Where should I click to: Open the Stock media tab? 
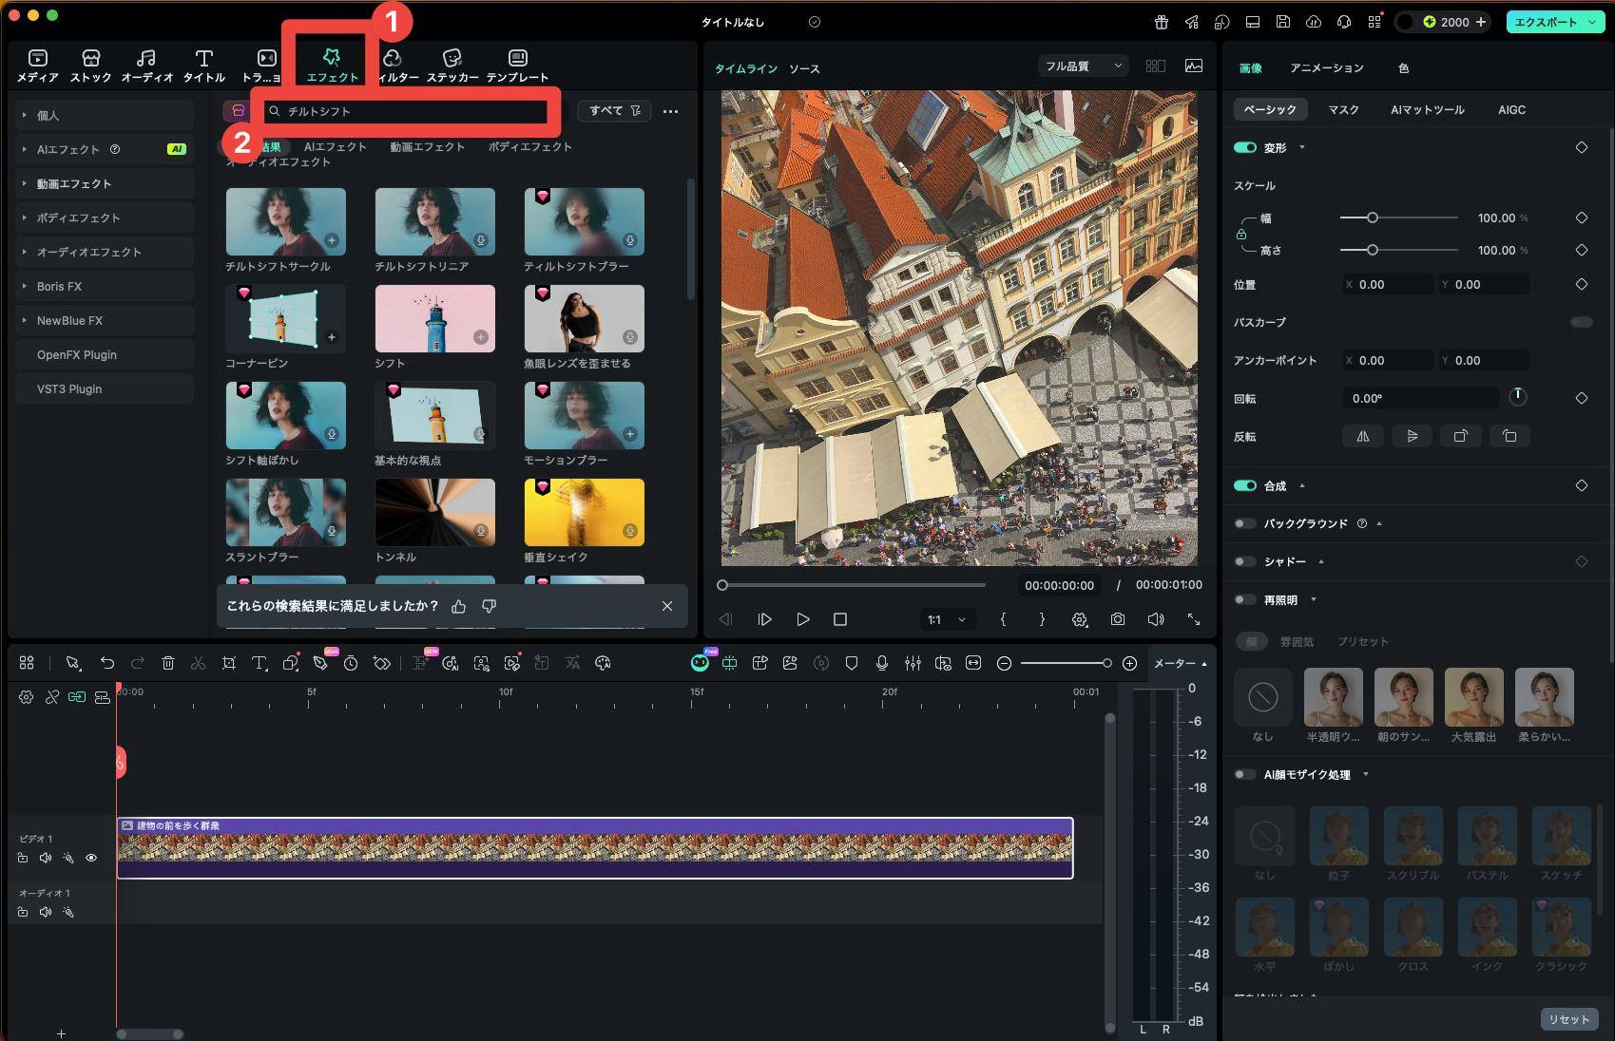pos(91,66)
